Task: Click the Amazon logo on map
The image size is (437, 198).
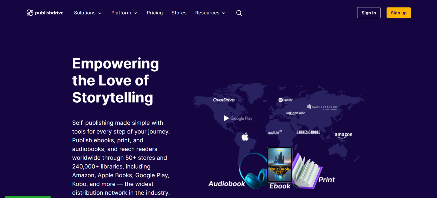Action: [x=343, y=135]
